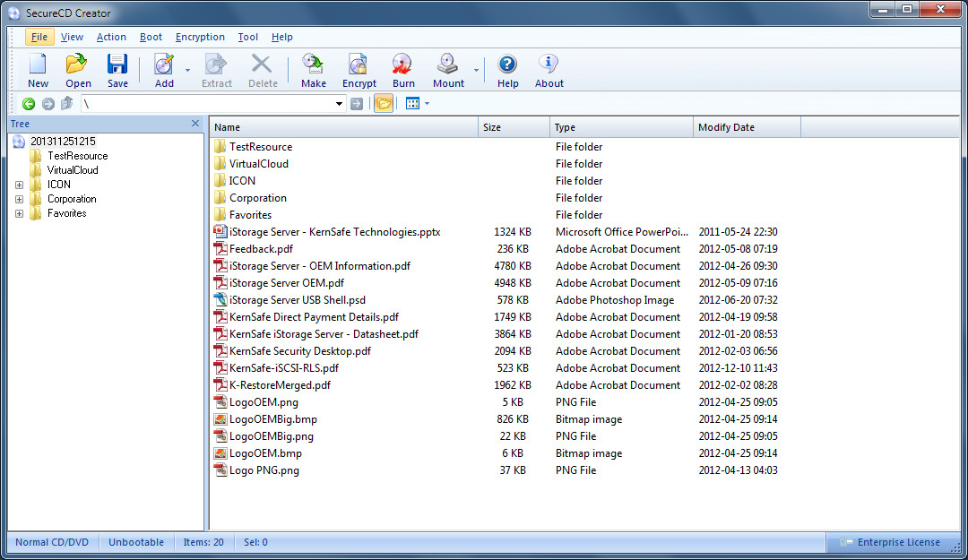Select the iStorage Server USB Shell.psd icon
This screenshot has height=560, width=968.
pos(220,299)
